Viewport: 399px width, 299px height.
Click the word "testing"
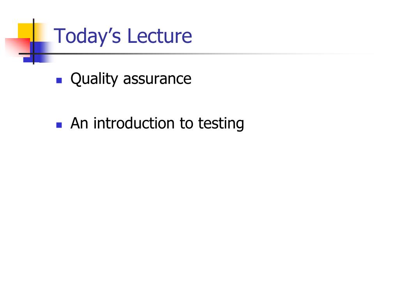[221, 124]
